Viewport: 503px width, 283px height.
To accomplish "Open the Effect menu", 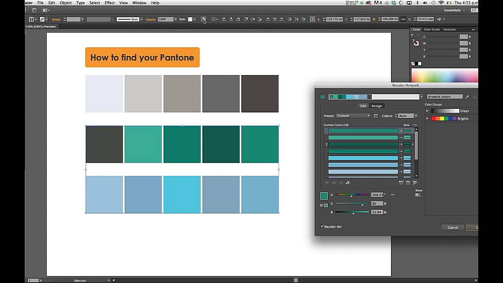I will click(110, 3).
